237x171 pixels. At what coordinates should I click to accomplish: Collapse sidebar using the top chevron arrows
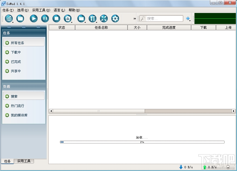pos(23,27)
